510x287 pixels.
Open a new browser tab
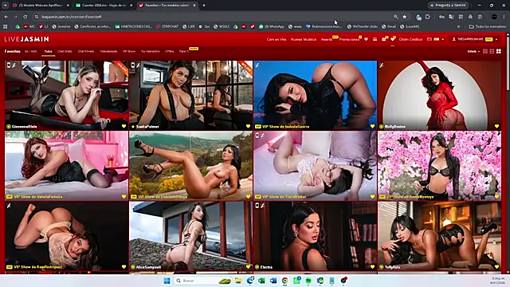pos(204,6)
